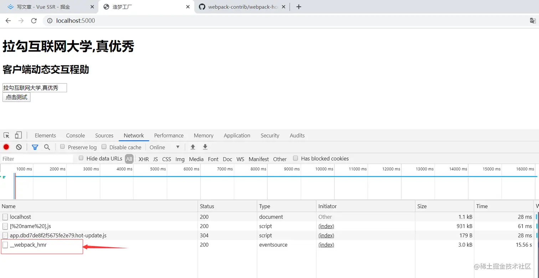Toggle the network filter funnel icon
The height and width of the screenshot is (278, 539).
point(35,147)
